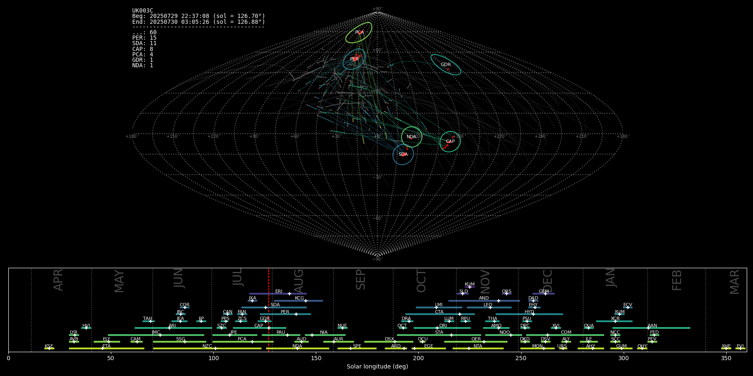Click the sporadic count '...: 60' entry

click(144, 33)
